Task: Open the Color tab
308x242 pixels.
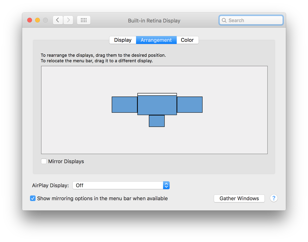Action: click(x=187, y=40)
